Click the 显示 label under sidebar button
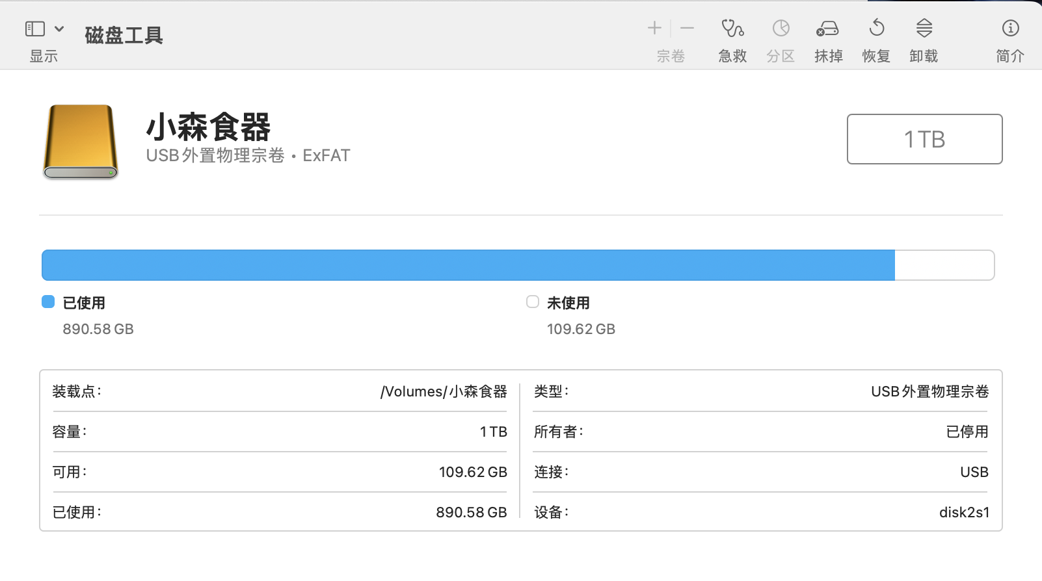This screenshot has width=1042, height=581. coord(44,57)
